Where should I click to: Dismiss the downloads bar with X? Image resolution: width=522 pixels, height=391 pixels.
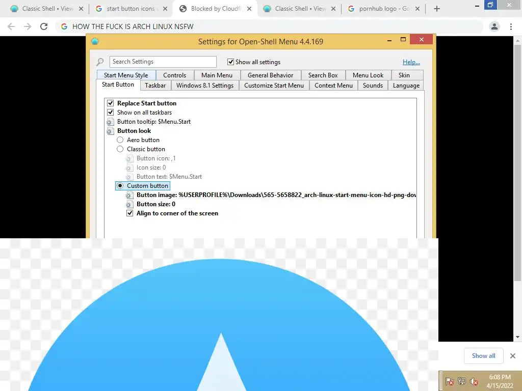tap(513, 356)
